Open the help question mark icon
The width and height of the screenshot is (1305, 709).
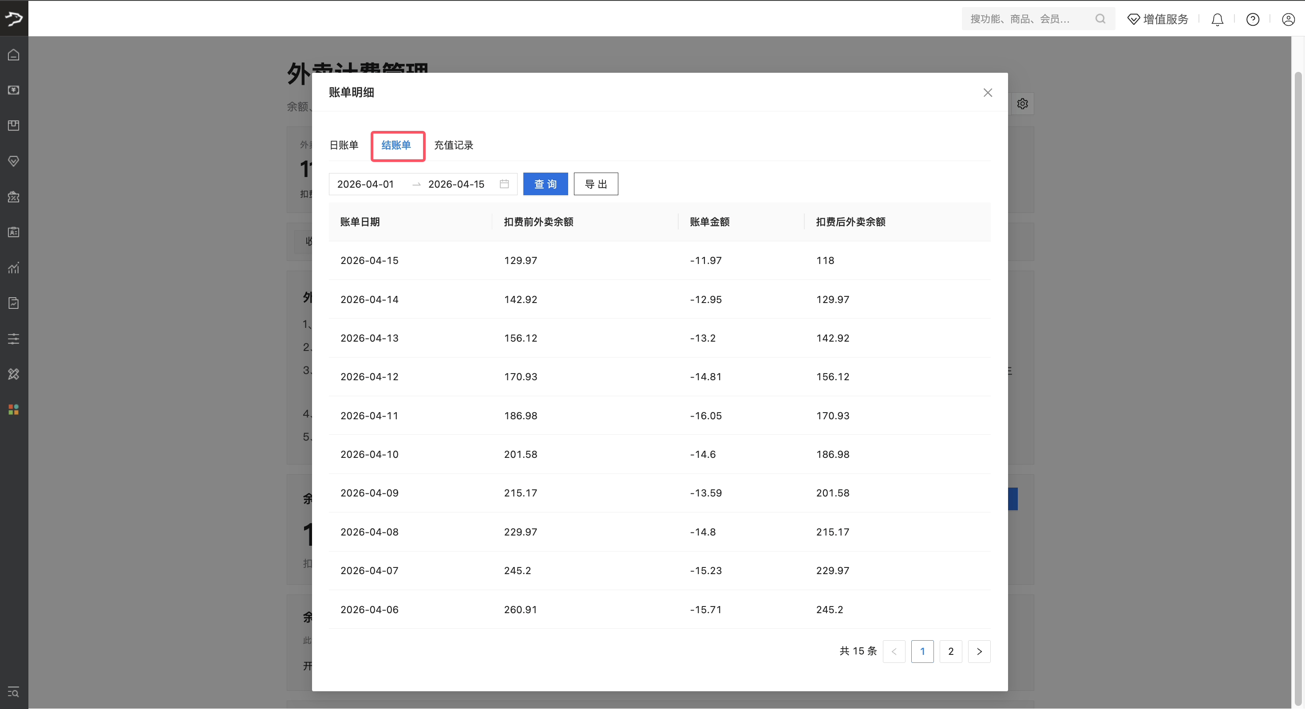tap(1252, 19)
